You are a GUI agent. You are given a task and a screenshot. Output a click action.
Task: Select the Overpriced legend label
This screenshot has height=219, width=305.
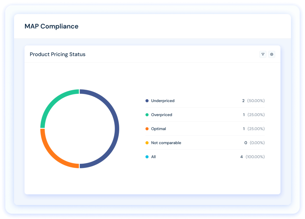point(162,115)
